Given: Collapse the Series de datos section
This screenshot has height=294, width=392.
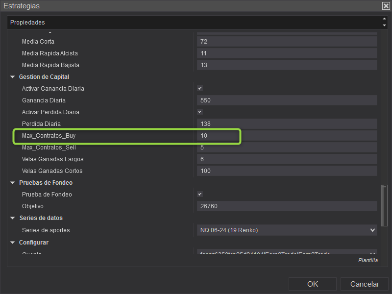Looking at the screenshot, I should click(13, 218).
